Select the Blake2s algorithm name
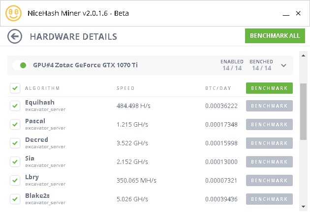This screenshot has height=216, width=310. [x=37, y=195]
